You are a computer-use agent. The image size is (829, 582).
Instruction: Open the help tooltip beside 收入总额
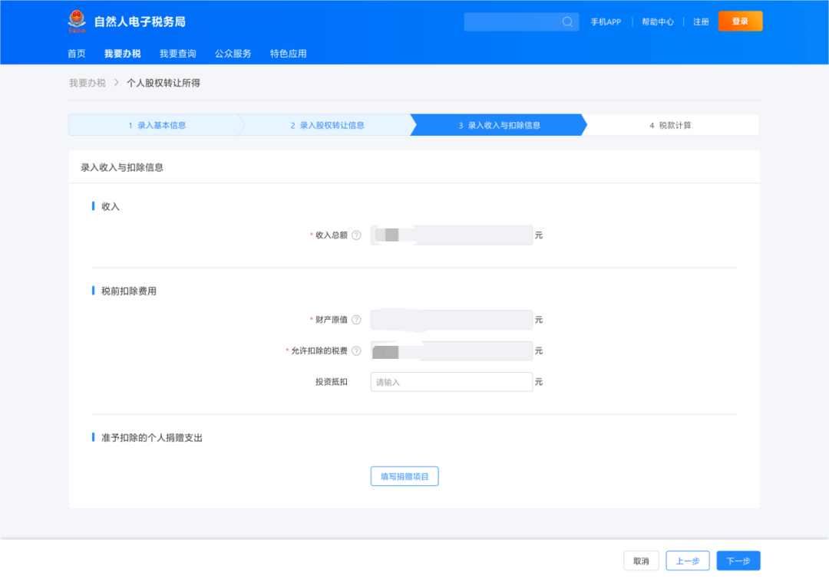[x=357, y=235]
